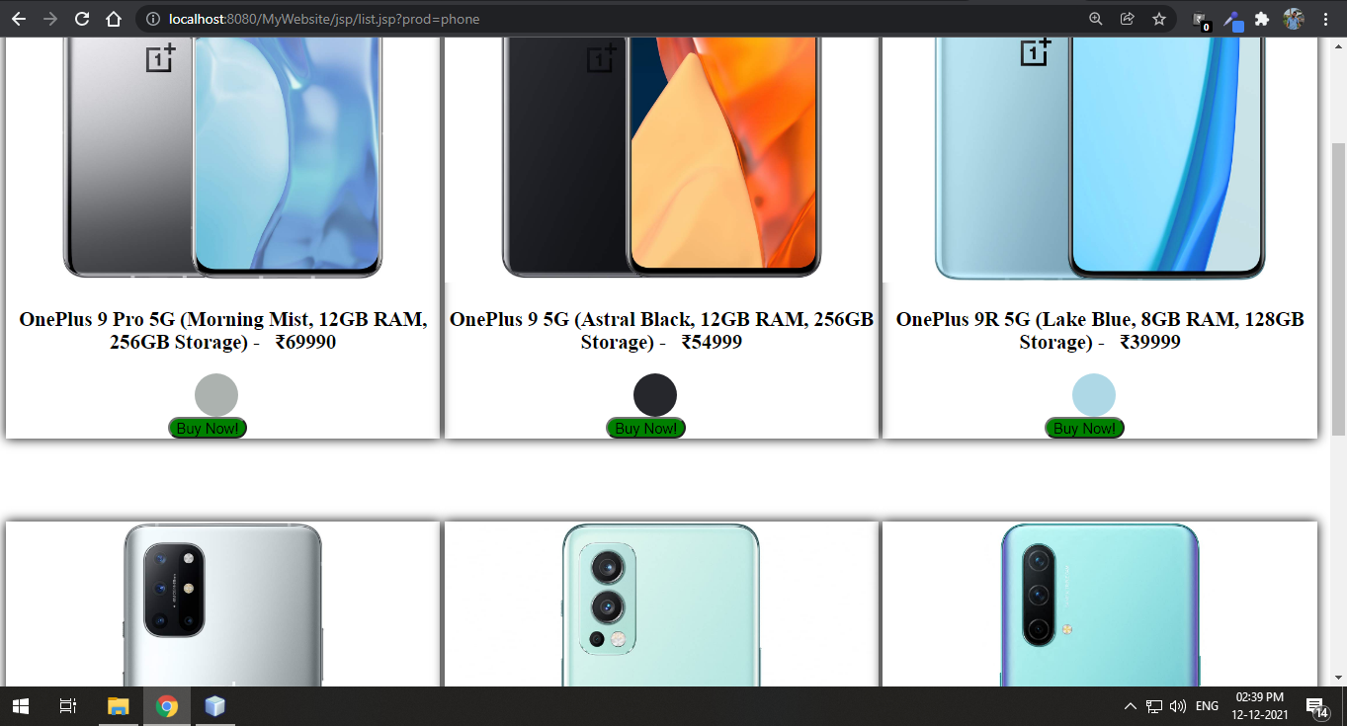1347x726 pixels.
Task: Bookmark this page with the star icon
Action: (1159, 19)
